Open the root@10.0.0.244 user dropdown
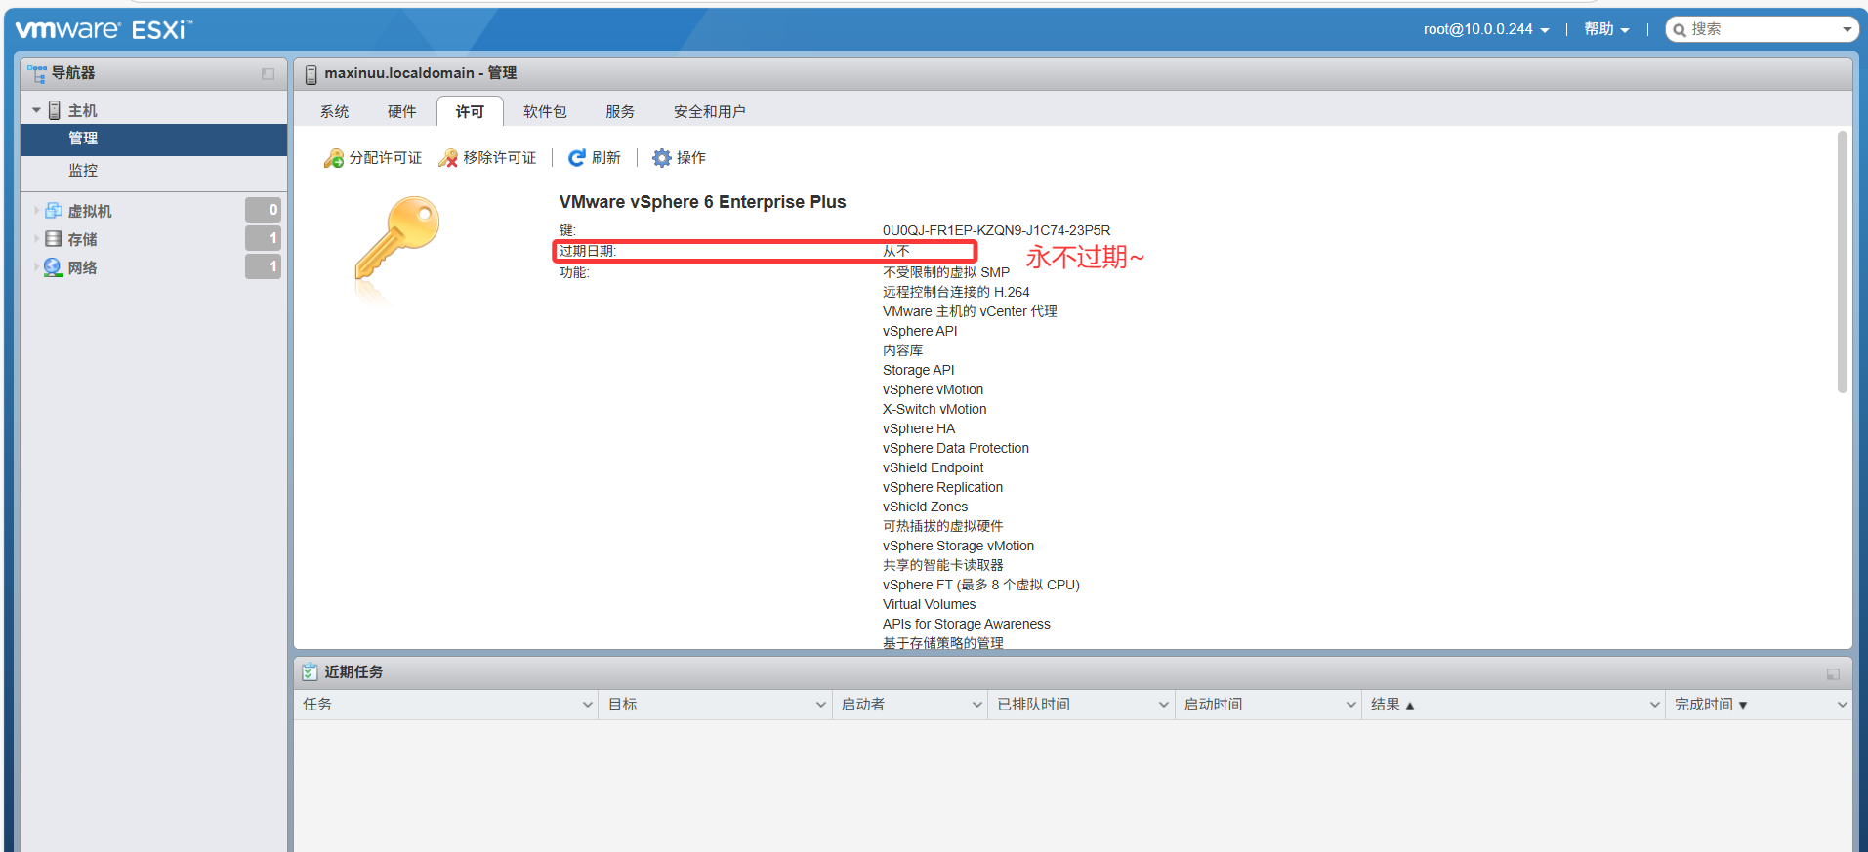 (1486, 29)
